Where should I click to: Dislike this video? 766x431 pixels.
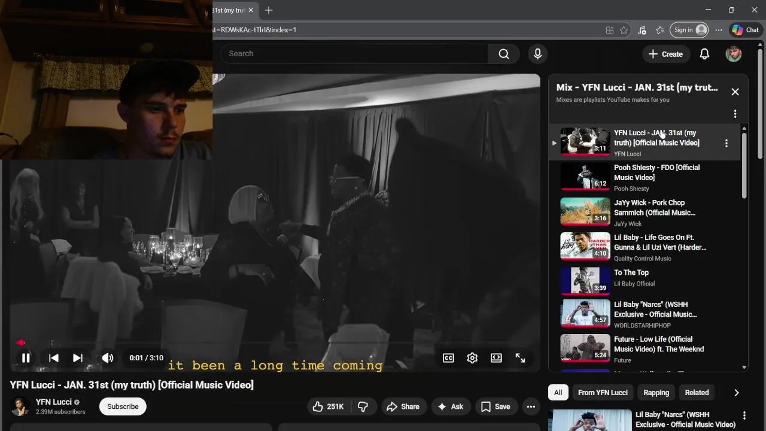click(363, 406)
